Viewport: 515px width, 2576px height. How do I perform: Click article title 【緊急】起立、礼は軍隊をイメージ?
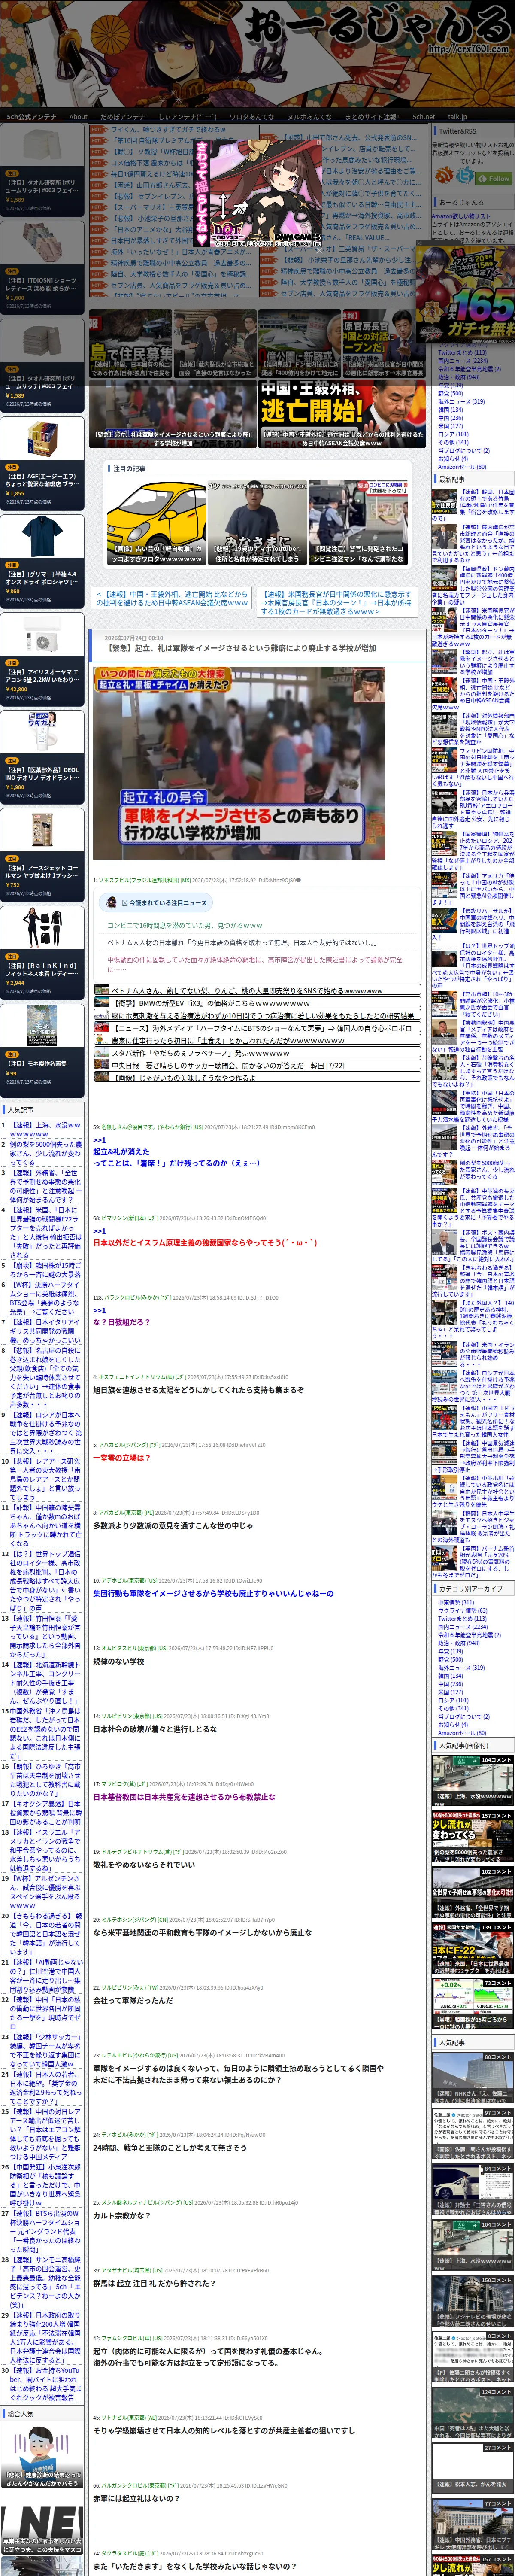pos(241,648)
